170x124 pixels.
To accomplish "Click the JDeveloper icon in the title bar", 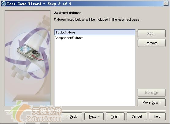I will (x=4, y=4).
